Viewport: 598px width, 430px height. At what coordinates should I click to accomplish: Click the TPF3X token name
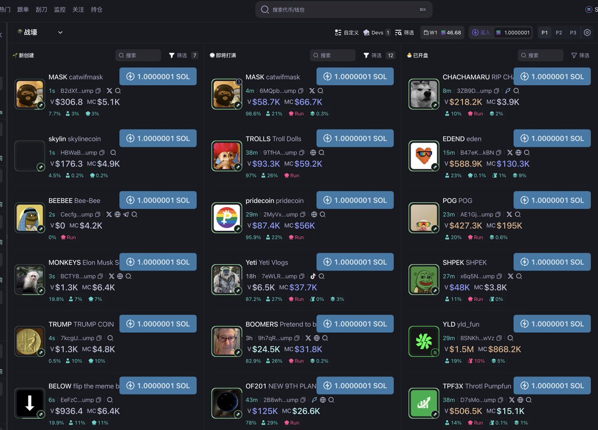point(453,386)
